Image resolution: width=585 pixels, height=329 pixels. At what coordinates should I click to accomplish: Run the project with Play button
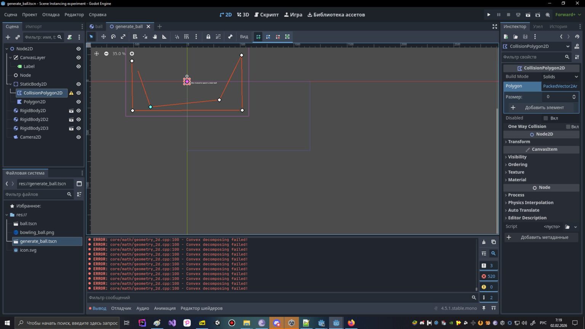tap(489, 14)
